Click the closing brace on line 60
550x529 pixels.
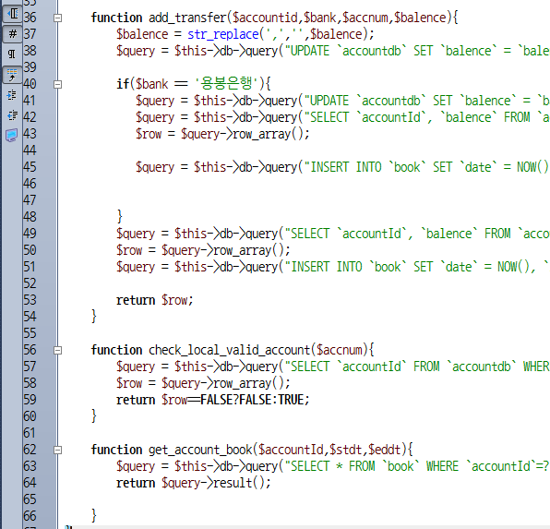point(93,416)
